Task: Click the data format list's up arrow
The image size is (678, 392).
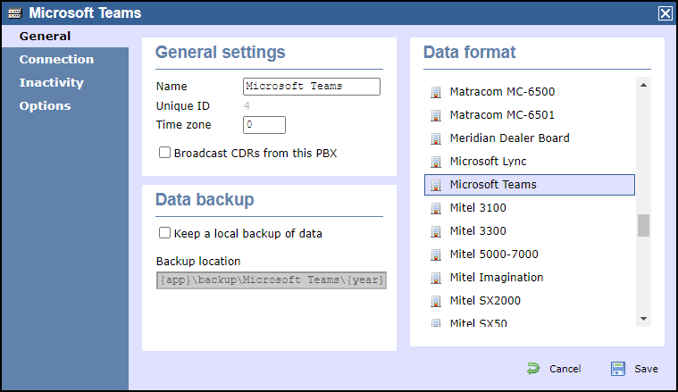Action: pos(643,85)
